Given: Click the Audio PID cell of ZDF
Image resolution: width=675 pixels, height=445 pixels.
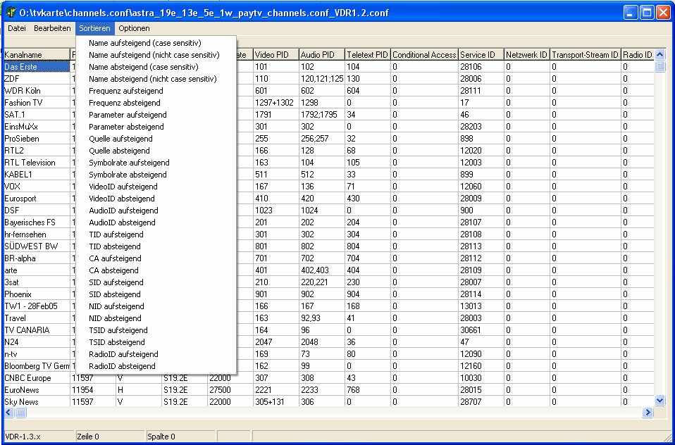Looking at the screenshot, I should 321,79.
